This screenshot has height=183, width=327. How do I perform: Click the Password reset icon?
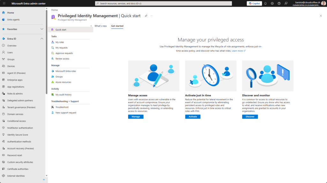[x=3, y=155]
